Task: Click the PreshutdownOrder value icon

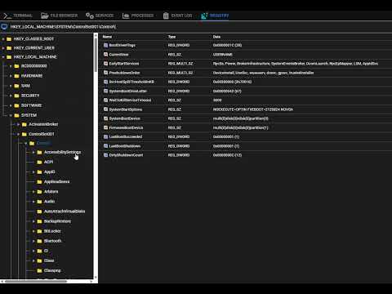Action: pyautogui.click(x=105, y=73)
